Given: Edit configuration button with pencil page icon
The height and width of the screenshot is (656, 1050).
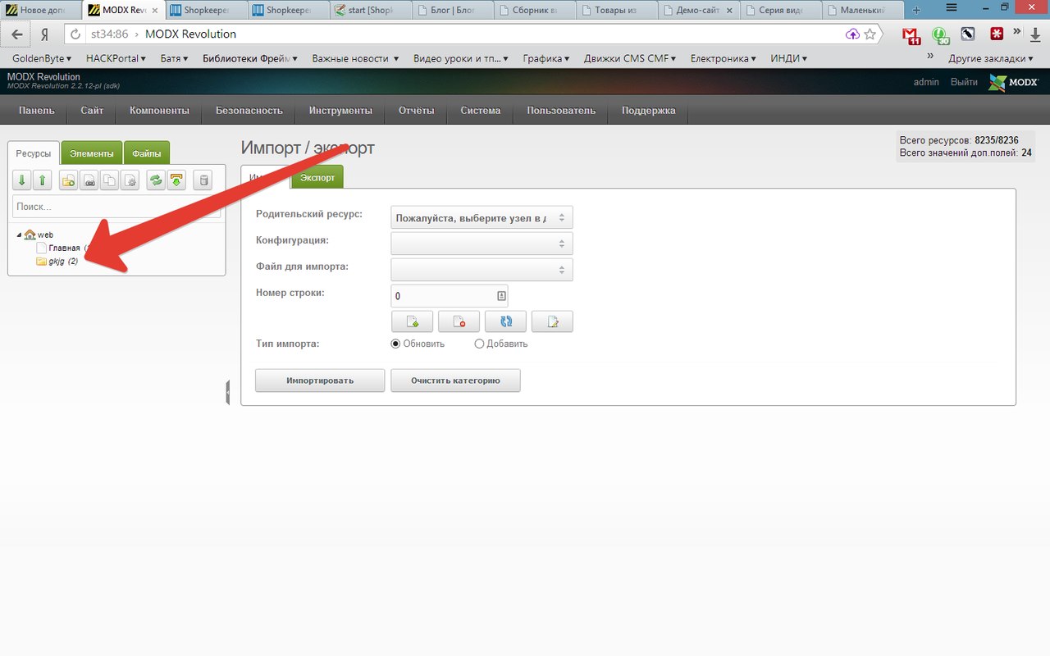Looking at the screenshot, I should 552,321.
